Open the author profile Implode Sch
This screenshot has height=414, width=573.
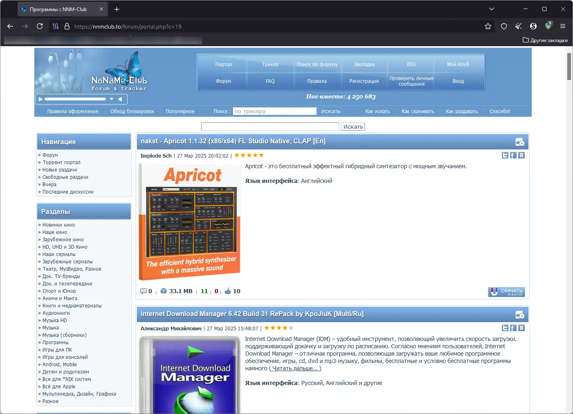click(156, 156)
